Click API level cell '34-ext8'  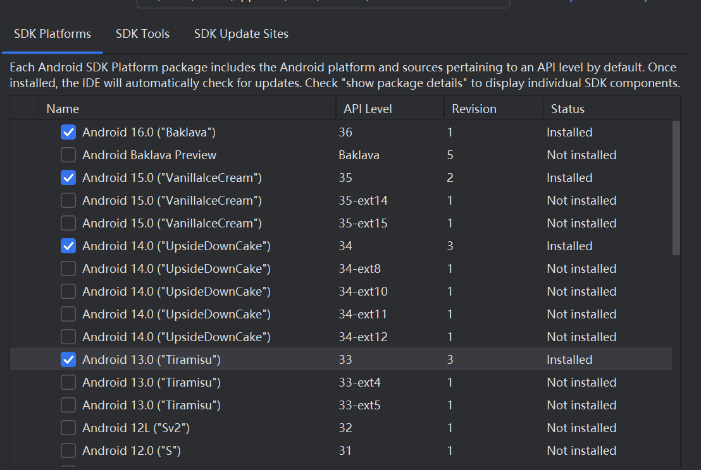359,268
